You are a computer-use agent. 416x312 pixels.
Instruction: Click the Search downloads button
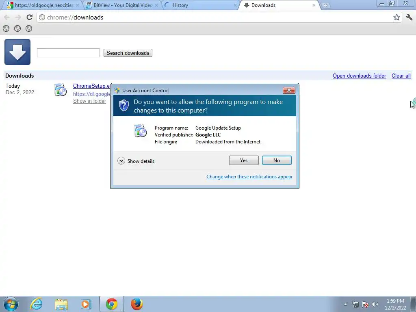coord(128,53)
